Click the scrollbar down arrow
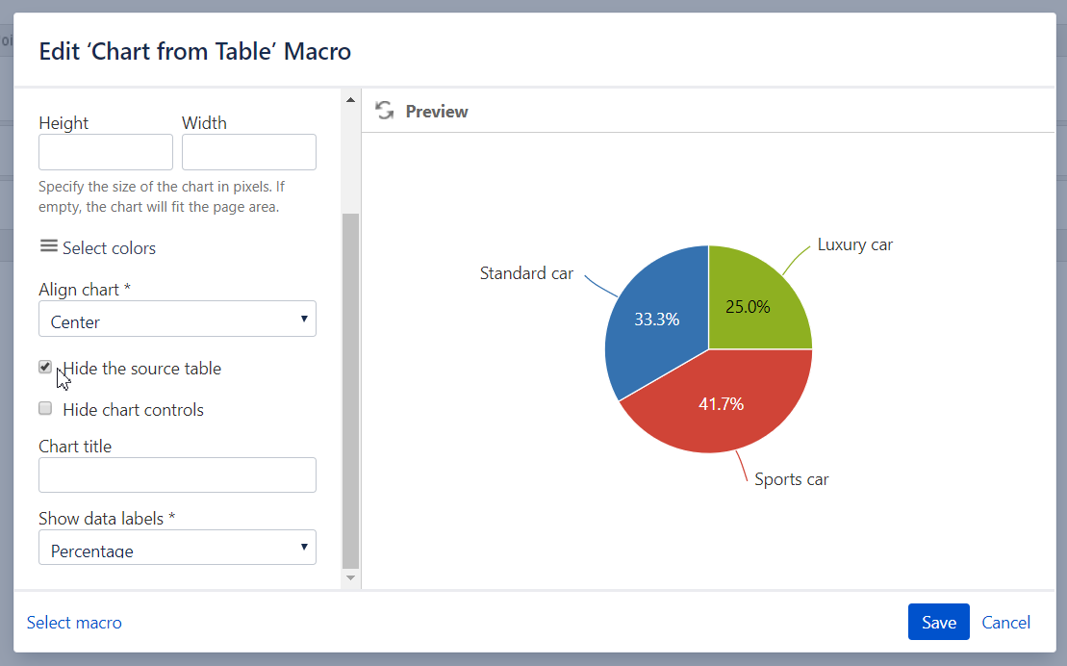 349,579
